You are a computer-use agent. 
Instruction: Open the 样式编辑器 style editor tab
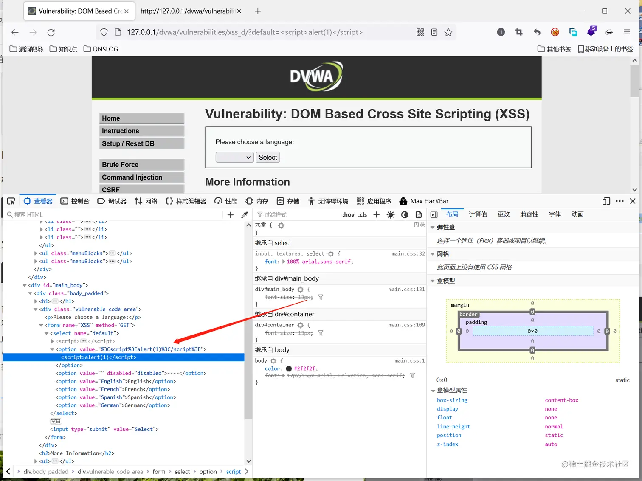[186, 201]
